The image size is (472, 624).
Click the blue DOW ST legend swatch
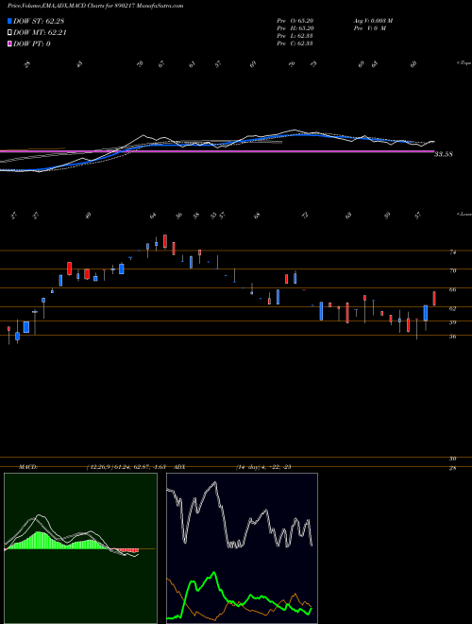[9, 21]
